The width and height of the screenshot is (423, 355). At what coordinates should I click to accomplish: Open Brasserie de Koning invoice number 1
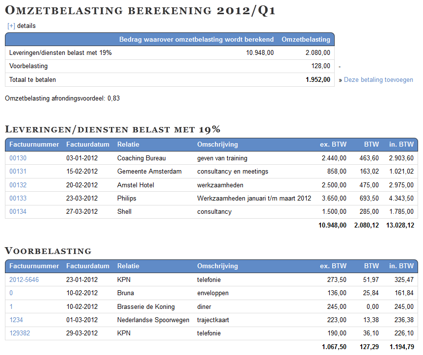point(11,307)
